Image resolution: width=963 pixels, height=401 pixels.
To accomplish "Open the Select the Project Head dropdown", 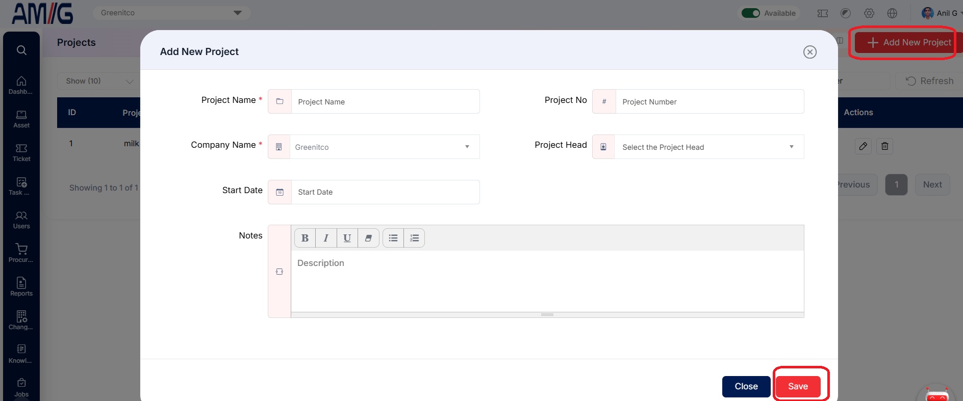I will (x=709, y=147).
